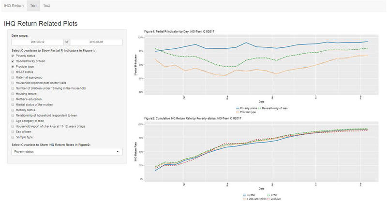The image size is (387, 202).
Task: Open Tab1 in the navbar
Action: coord(32,5)
